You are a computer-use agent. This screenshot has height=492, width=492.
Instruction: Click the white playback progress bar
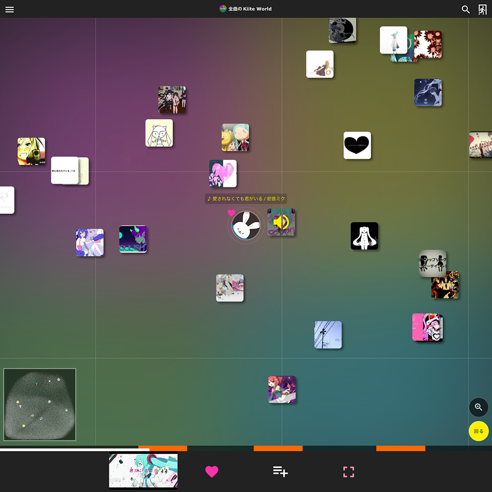tap(75, 449)
